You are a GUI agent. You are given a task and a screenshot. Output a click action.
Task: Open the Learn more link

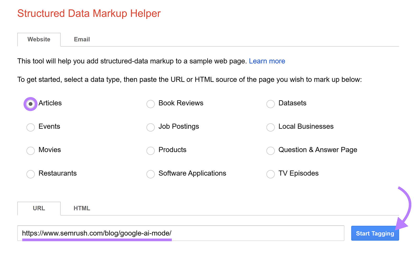[267, 61]
